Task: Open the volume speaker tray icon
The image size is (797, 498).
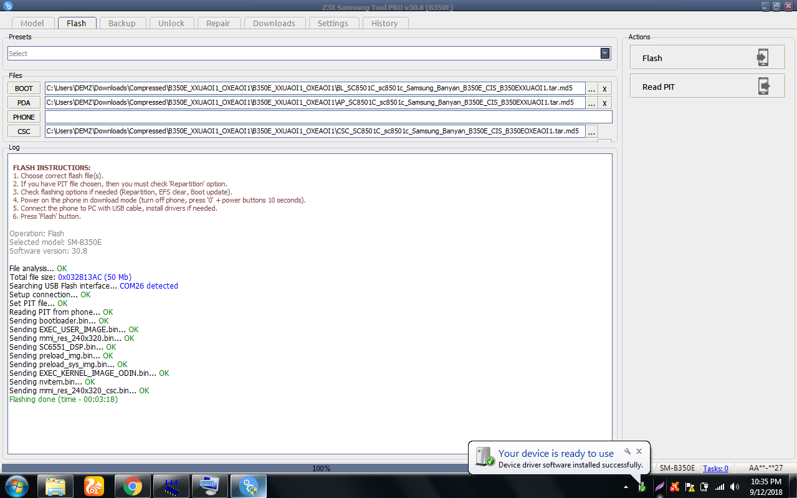Action: pyautogui.click(x=735, y=487)
